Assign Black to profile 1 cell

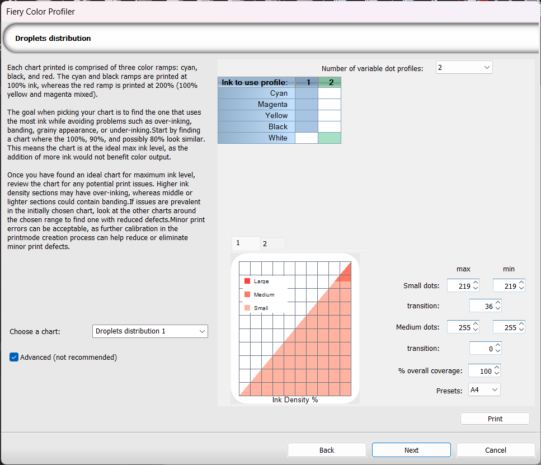(x=307, y=126)
